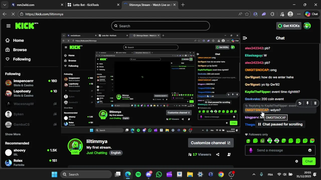This screenshot has height=180, width=321.
Task: Open Edge settings and more menu
Action: (x=299, y=14)
